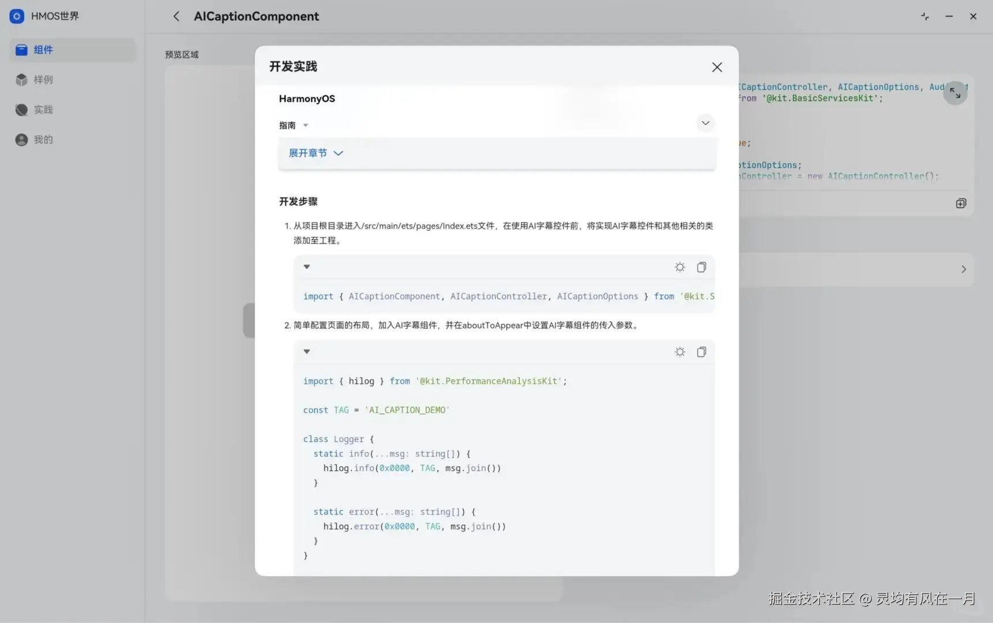Toggle light theme on the second code block
The image size is (993, 623).
680,351
